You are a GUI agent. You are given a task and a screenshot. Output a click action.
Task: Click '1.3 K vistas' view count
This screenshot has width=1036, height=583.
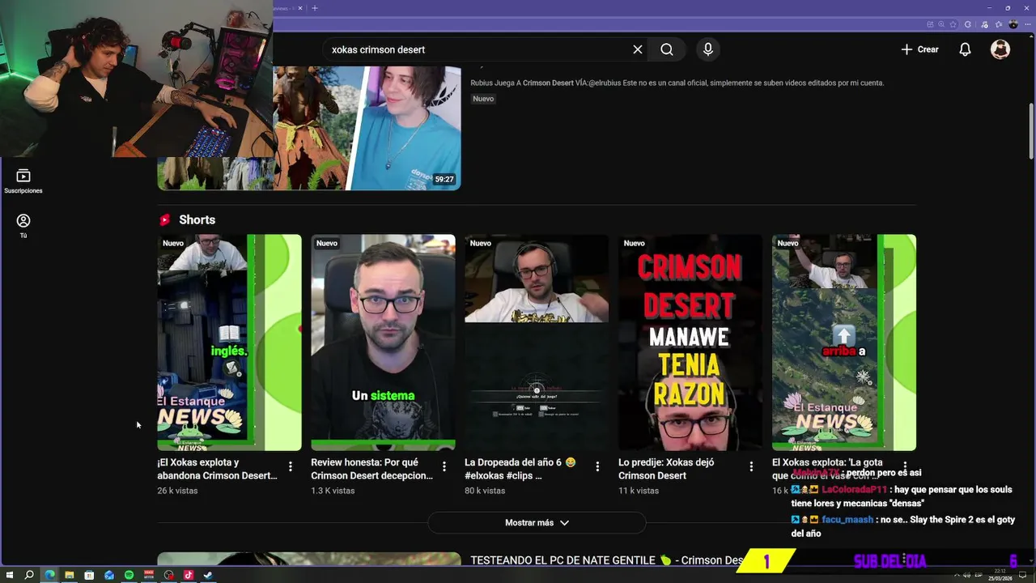333,491
